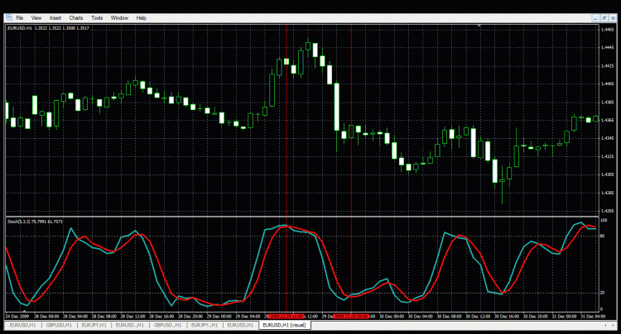
Task: Click the 1.4365 price scale label
Action: click(x=608, y=120)
